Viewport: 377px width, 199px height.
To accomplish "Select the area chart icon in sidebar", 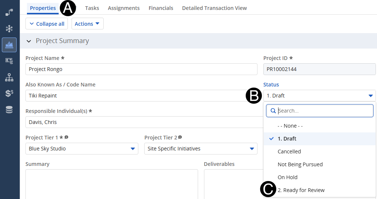I will click(x=10, y=45).
